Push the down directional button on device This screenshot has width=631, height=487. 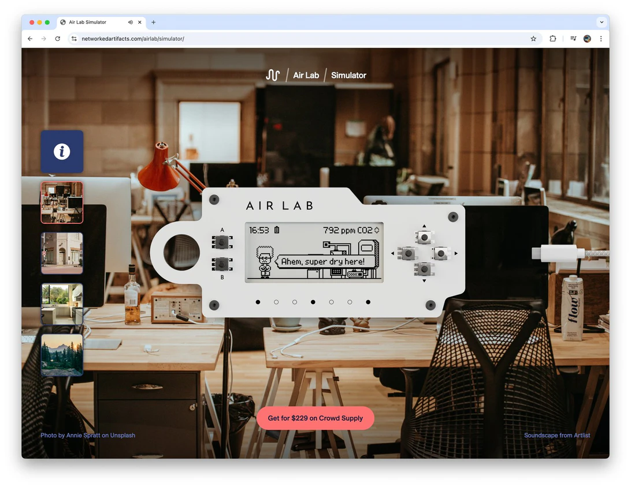point(424,269)
